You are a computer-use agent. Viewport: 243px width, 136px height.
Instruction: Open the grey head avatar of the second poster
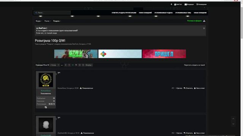click(46, 125)
